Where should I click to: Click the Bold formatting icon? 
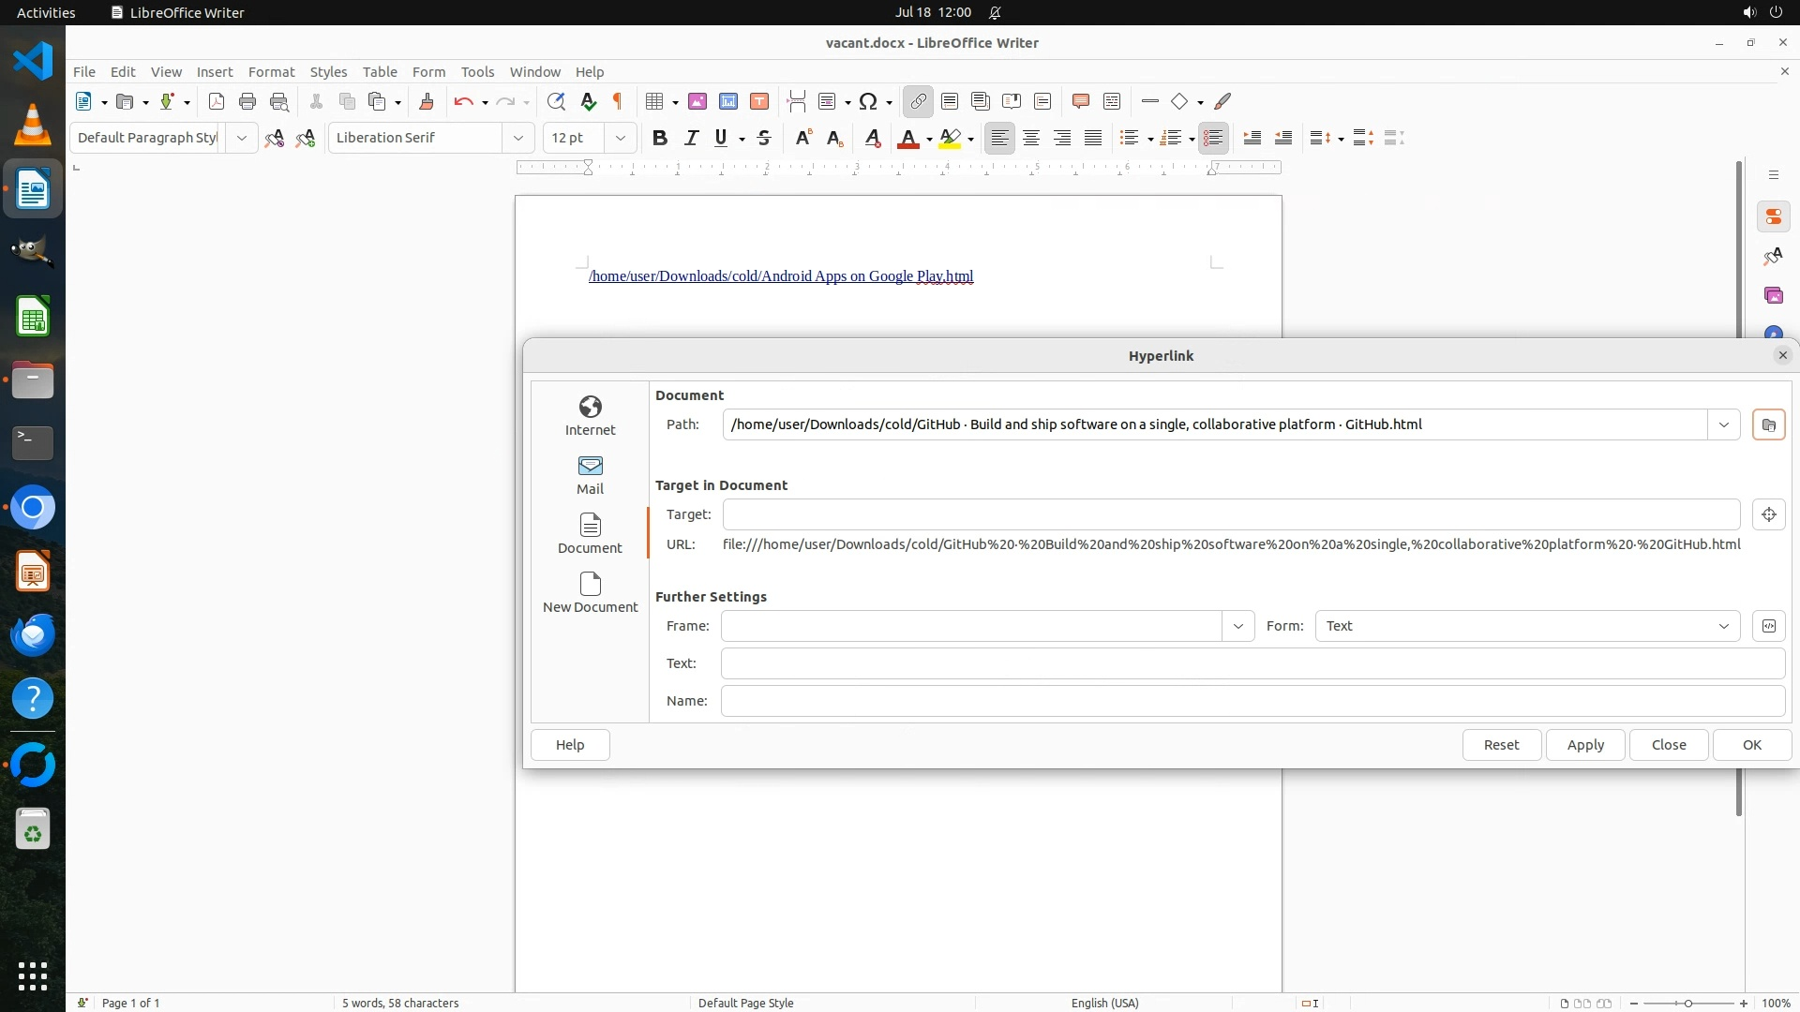(660, 138)
